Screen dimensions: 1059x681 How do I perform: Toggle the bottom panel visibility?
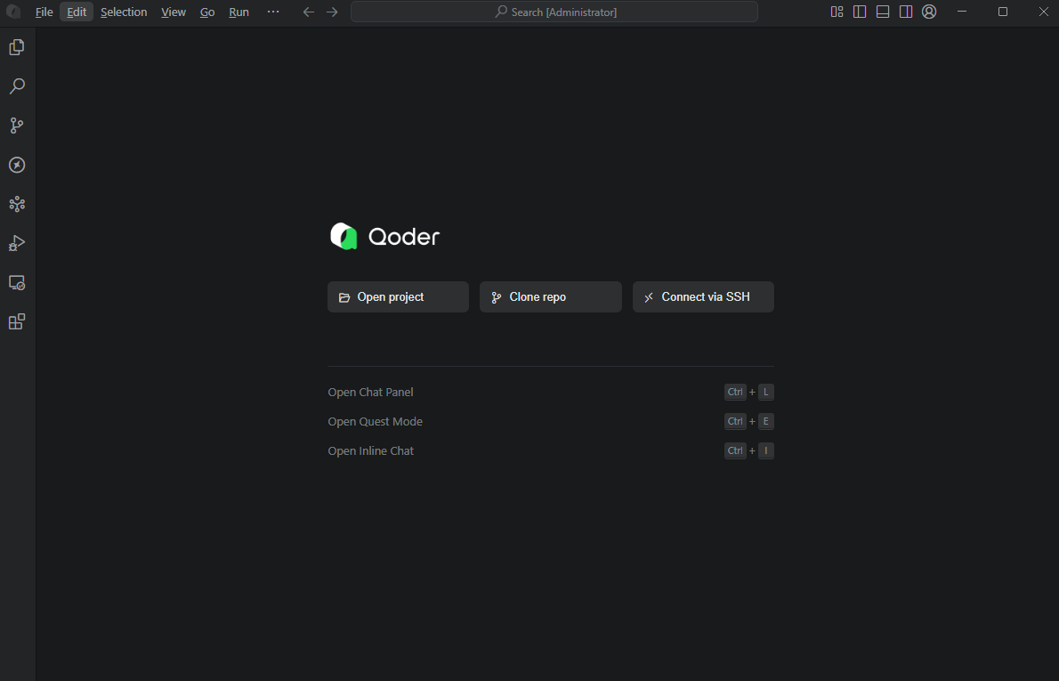[883, 12]
